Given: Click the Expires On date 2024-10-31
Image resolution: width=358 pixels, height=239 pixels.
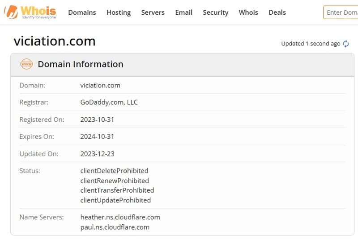Looking at the screenshot, I should [x=97, y=136].
